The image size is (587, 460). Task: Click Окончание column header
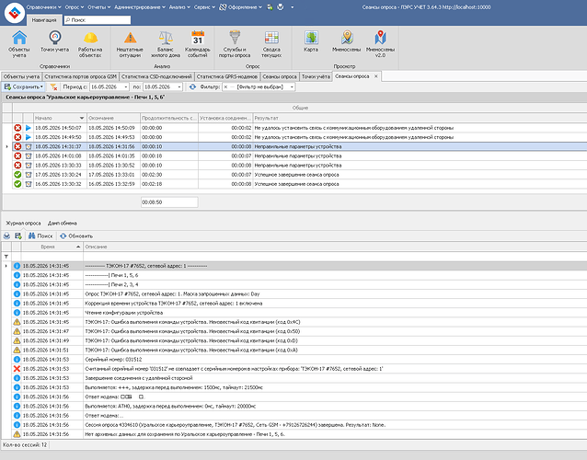(113, 118)
